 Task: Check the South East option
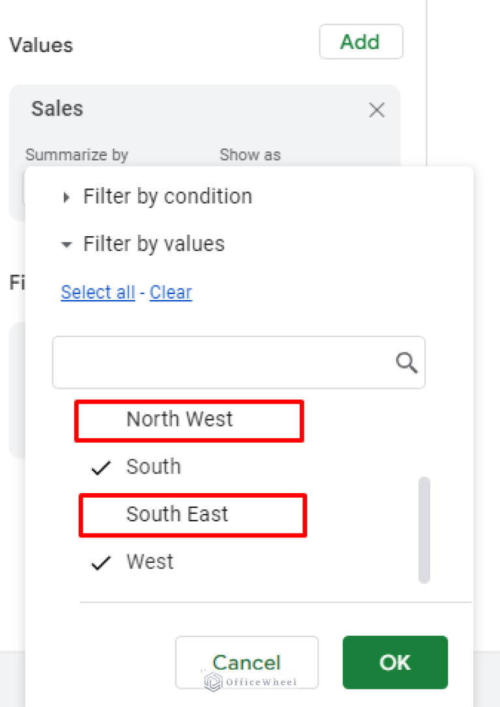point(177,514)
